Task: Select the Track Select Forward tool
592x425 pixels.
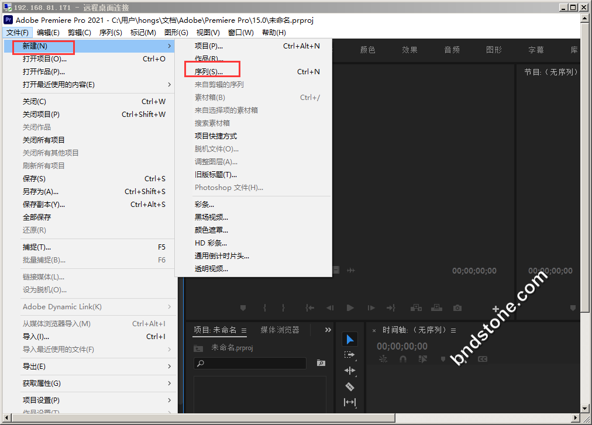Action: click(349, 355)
